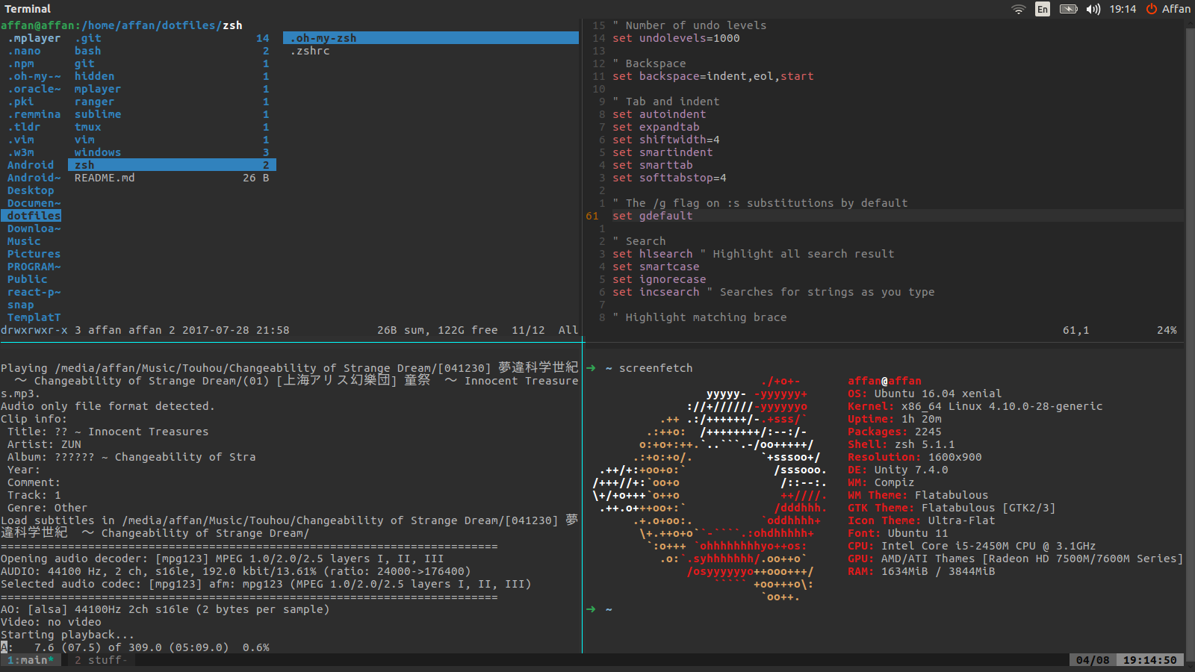Select the mplayer directory in middle column

coord(172,89)
